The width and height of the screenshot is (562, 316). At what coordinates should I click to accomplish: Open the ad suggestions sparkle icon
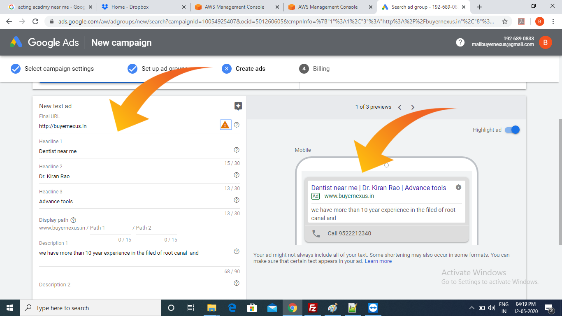coord(238,106)
